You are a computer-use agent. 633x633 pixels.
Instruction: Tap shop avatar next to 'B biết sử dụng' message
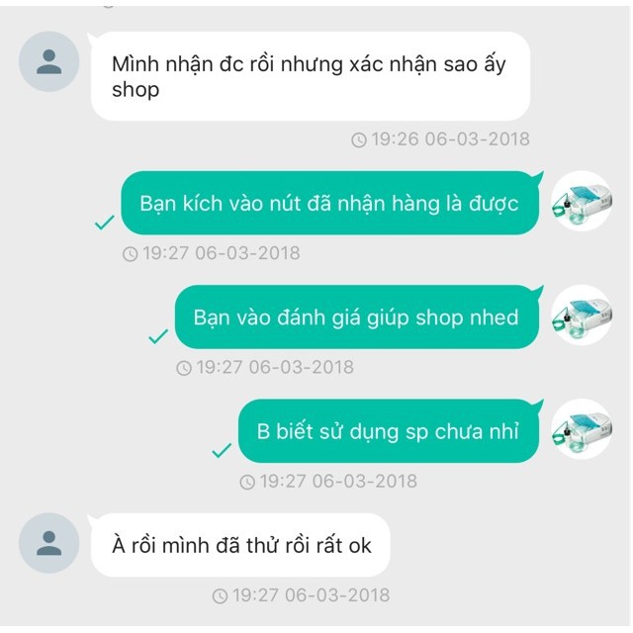click(582, 429)
